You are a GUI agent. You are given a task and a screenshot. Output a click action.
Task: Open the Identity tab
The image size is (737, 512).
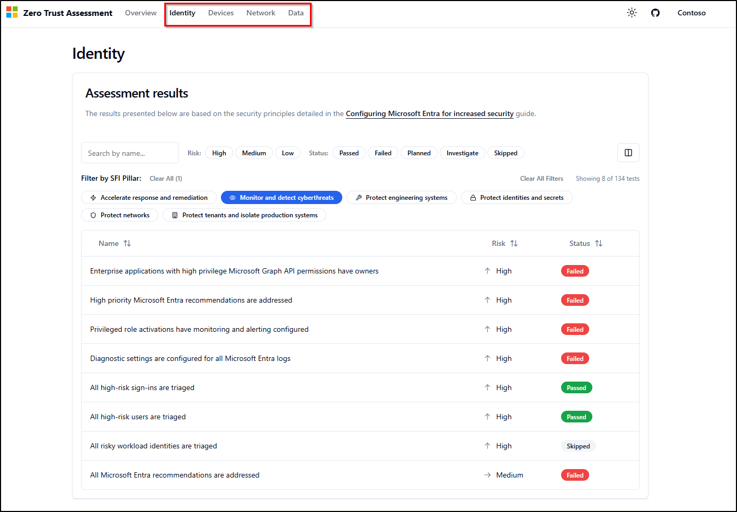pyautogui.click(x=182, y=13)
